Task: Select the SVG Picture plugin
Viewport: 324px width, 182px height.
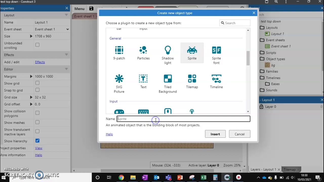Action: [x=119, y=79]
